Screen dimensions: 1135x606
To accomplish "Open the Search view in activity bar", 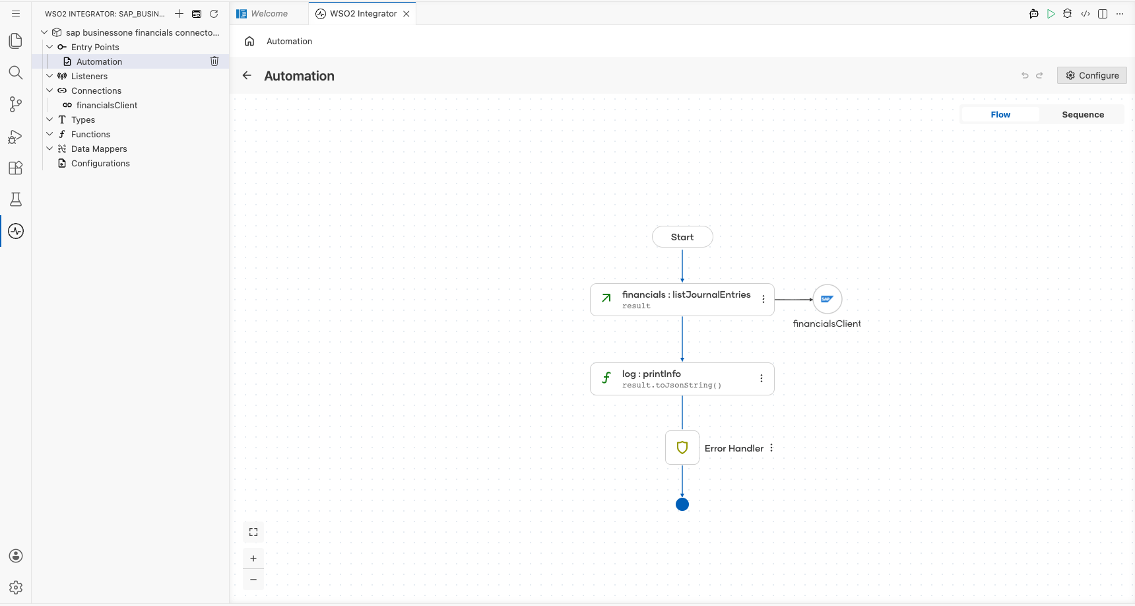I will coord(16,73).
